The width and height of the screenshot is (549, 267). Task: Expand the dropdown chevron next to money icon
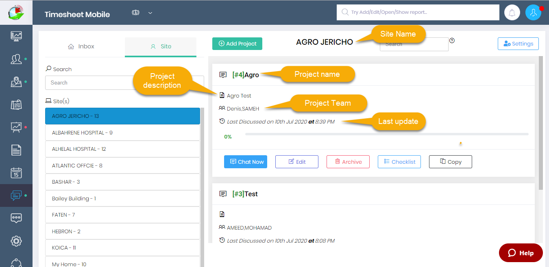[x=150, y=13]
